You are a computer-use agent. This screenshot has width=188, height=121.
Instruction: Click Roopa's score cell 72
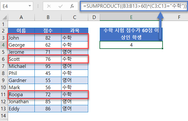pos(48,95)
